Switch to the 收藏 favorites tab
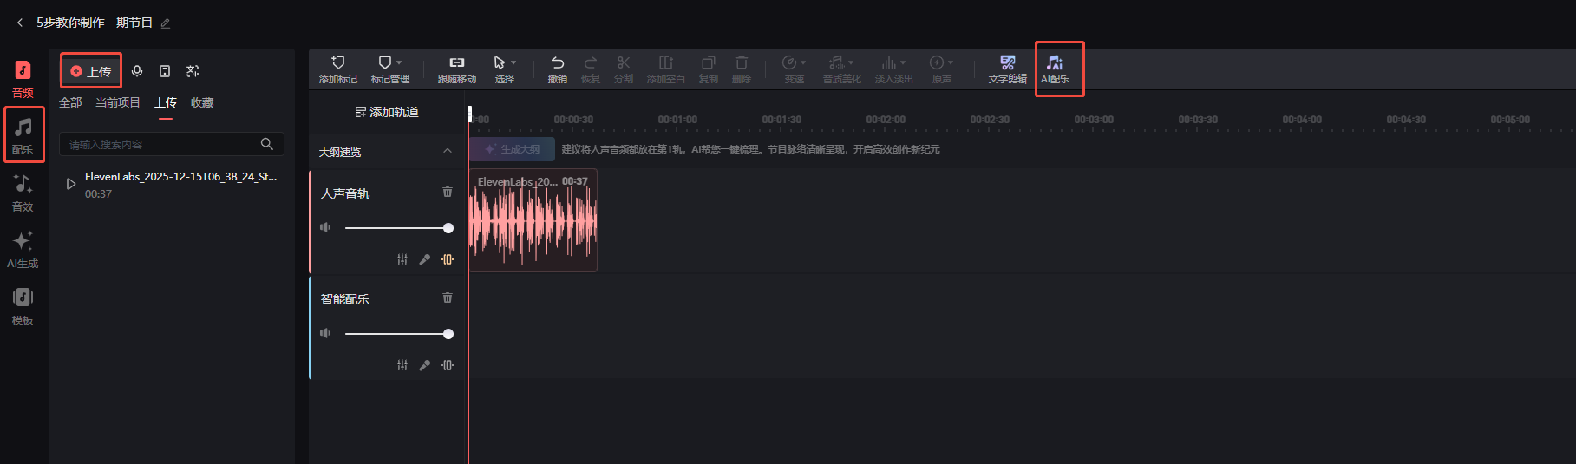This screenshot has width=1576, height=464. (x=202, y=102)
